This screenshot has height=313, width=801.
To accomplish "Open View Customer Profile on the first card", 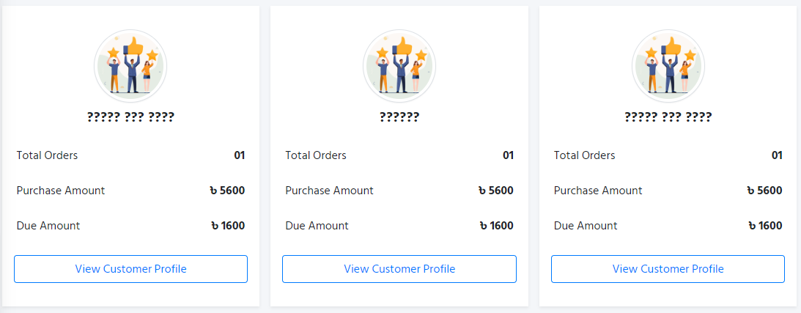I will point(130,269).
